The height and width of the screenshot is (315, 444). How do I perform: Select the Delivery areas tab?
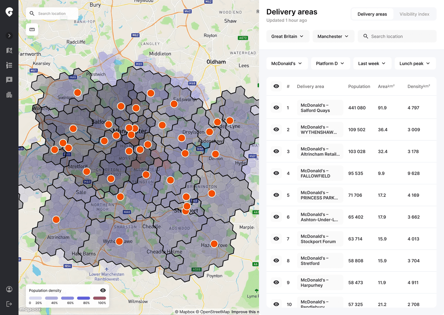tap(372, 14)
